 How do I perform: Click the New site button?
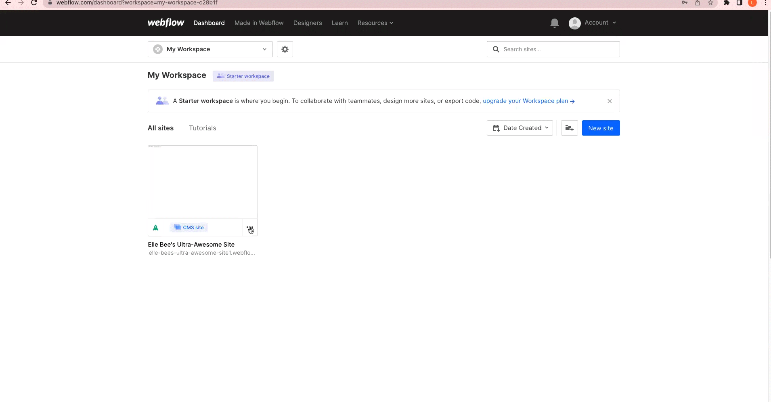pos(601,128)
